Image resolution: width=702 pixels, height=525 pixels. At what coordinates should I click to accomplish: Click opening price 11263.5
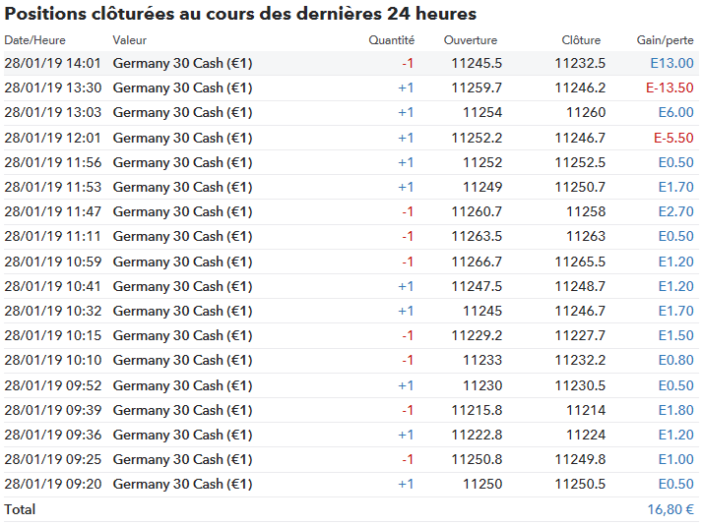(x=477, y=236)
